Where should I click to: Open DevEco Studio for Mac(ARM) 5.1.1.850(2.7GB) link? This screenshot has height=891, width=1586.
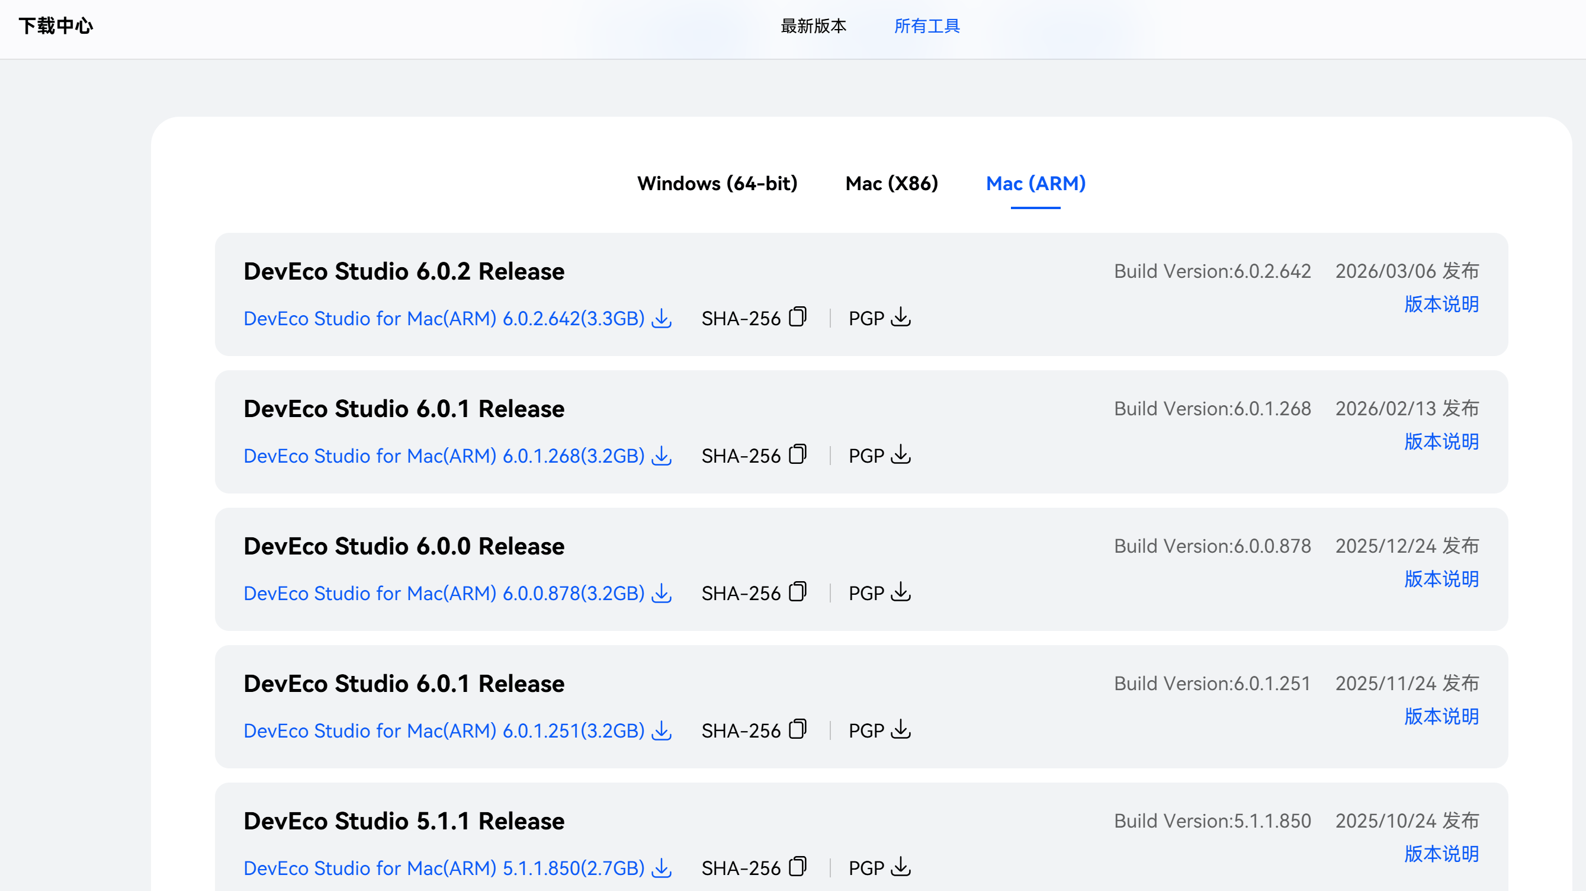[444, 868]
